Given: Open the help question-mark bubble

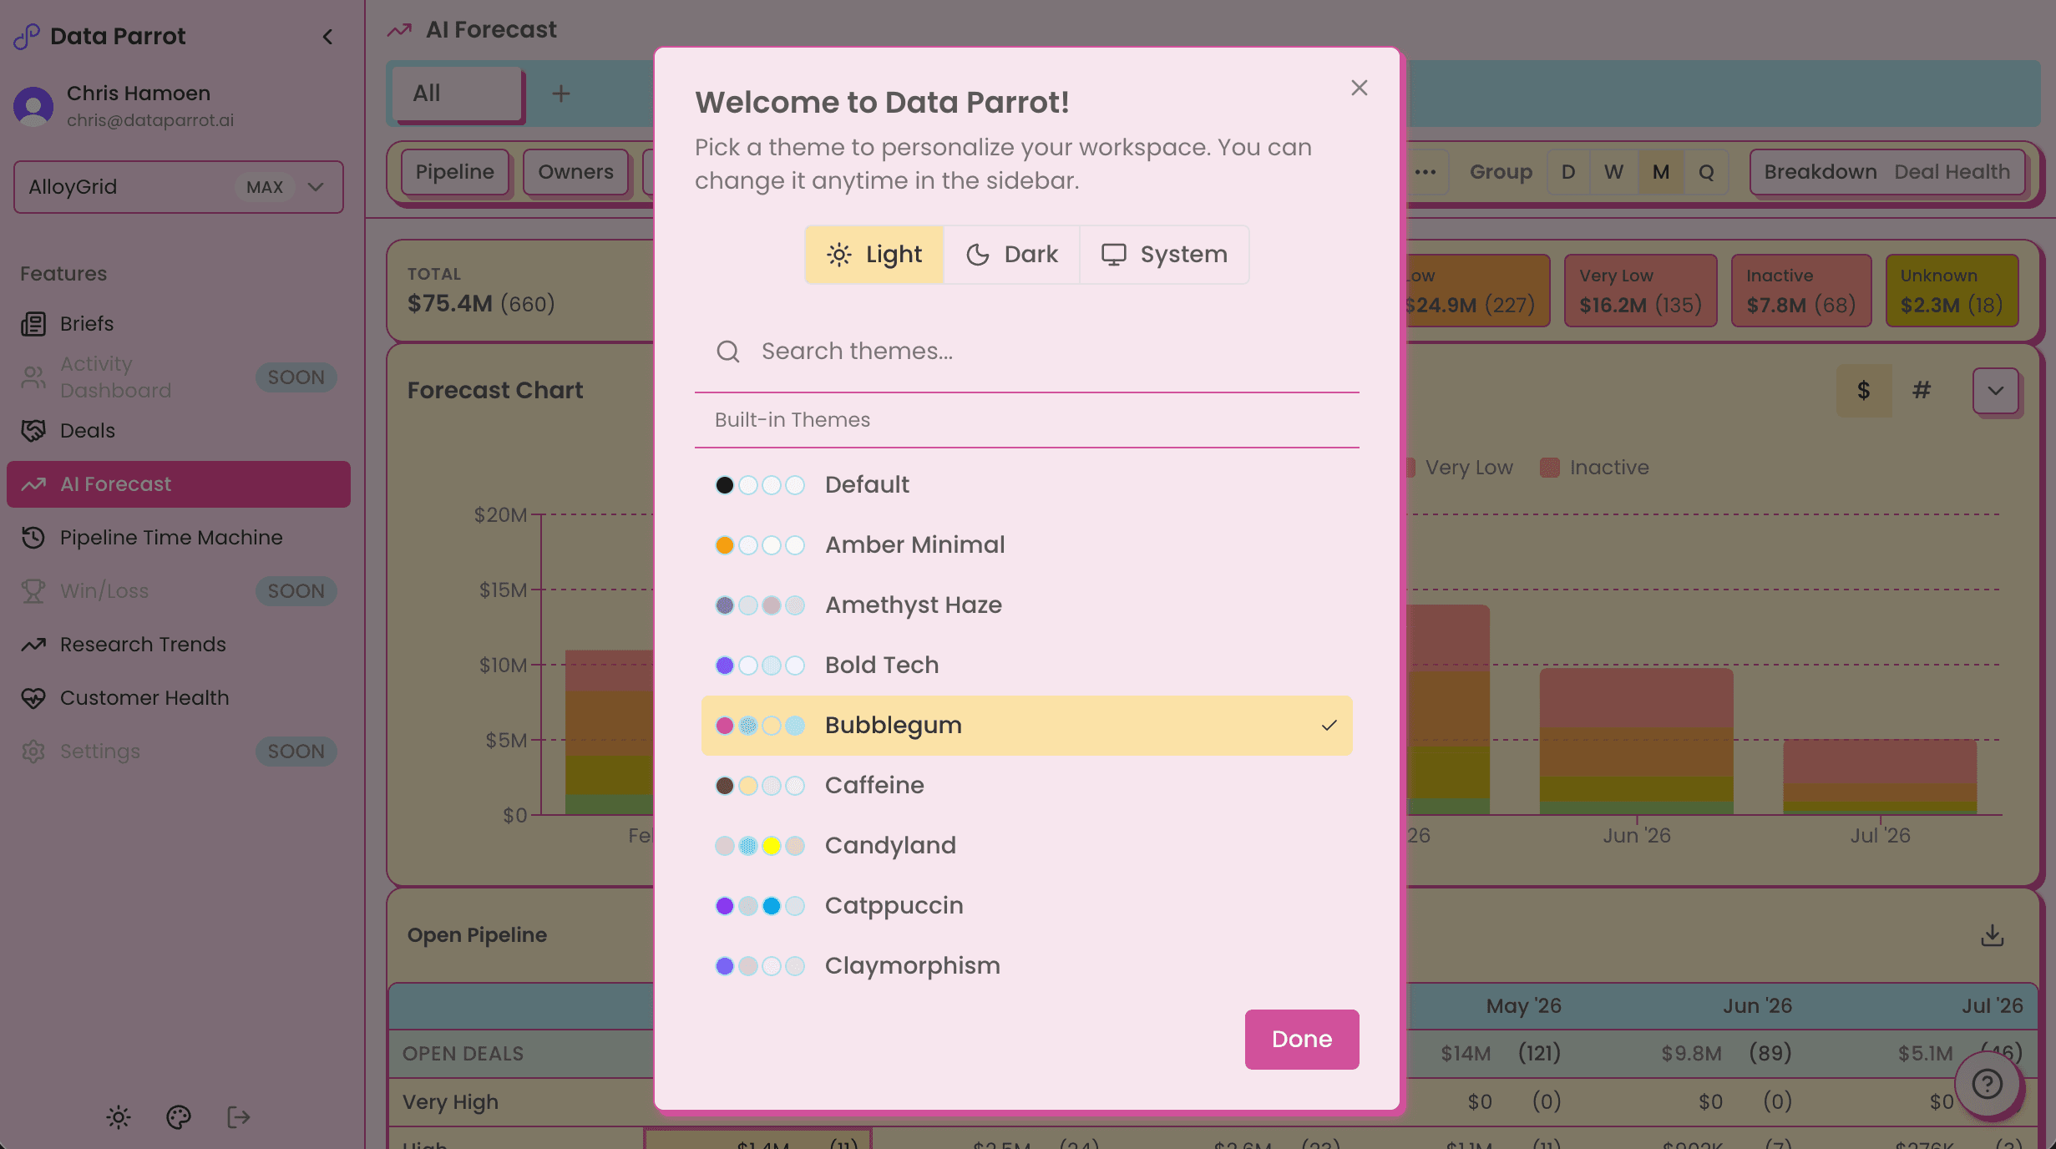Looking at the screenshot, I should click(x=1987, y=1085).
